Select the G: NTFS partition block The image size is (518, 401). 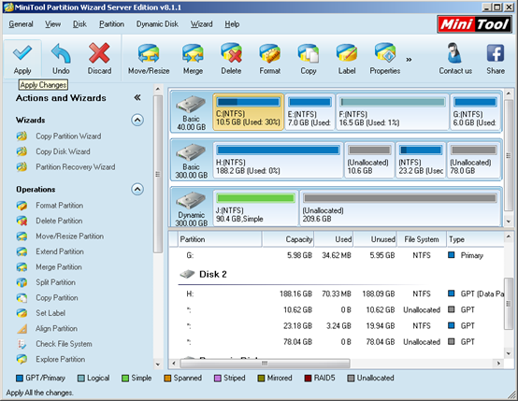point(475,112)
